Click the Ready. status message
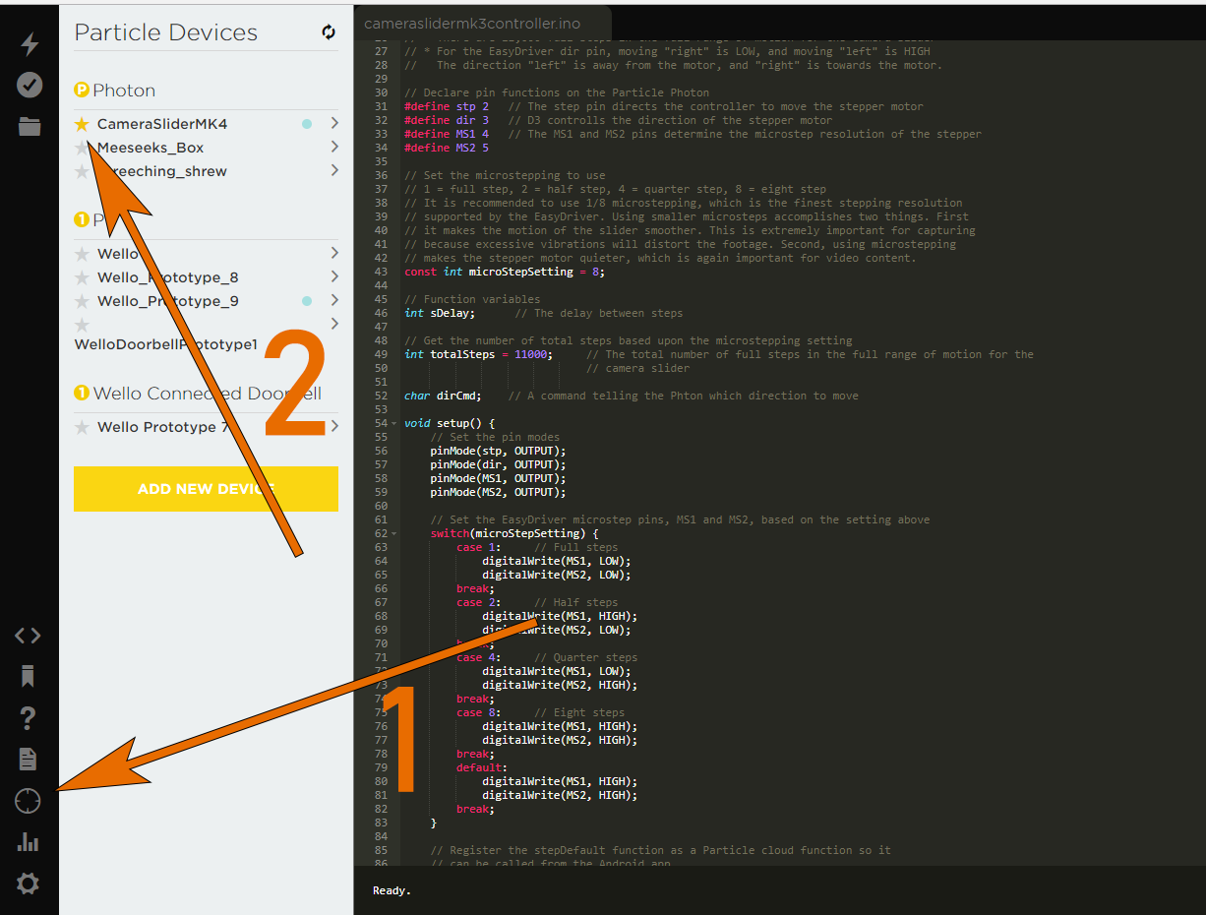The height and width of the screenshot is (915, 1206). 392,890
